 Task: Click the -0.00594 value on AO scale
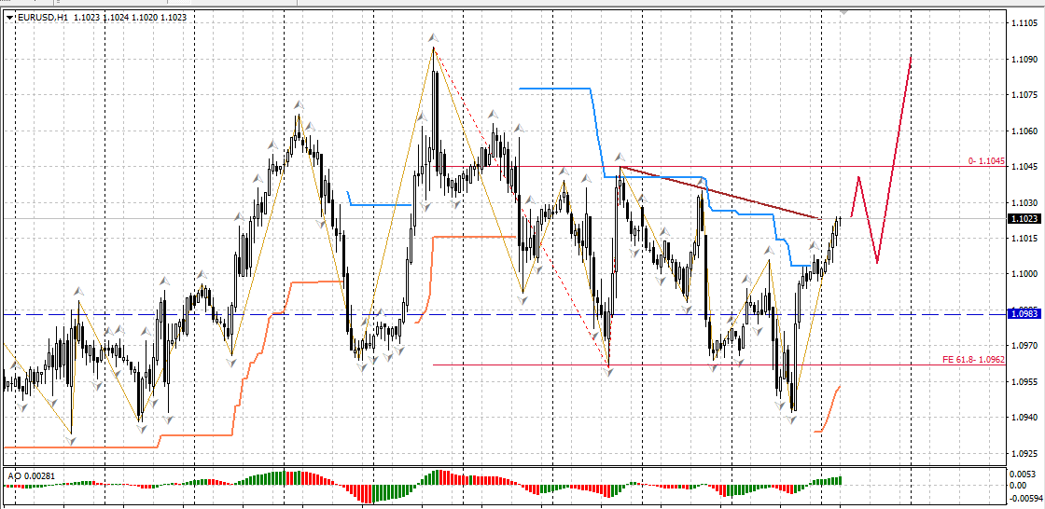pyautogui.click(x=1025, y=499)
